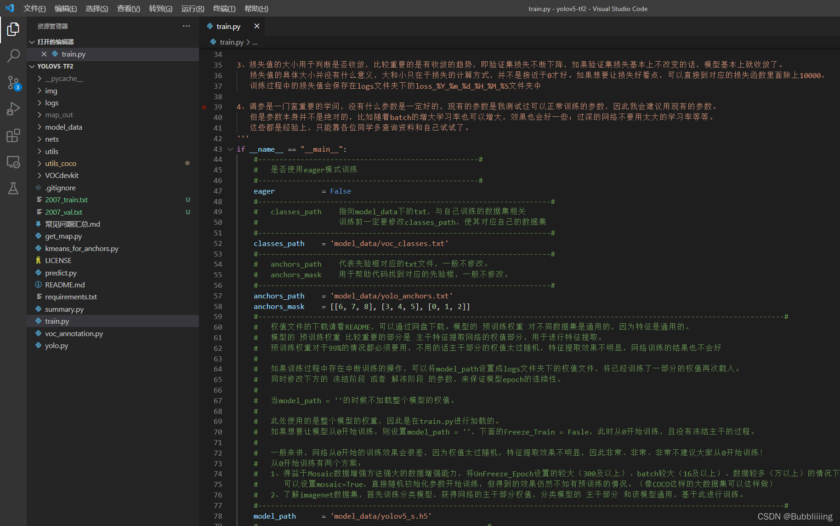Click line number 58 in gutter
840x526 pixels.
click(x=218, y=306)
